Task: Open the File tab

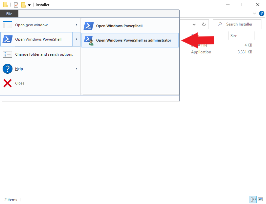Action: 9,14
